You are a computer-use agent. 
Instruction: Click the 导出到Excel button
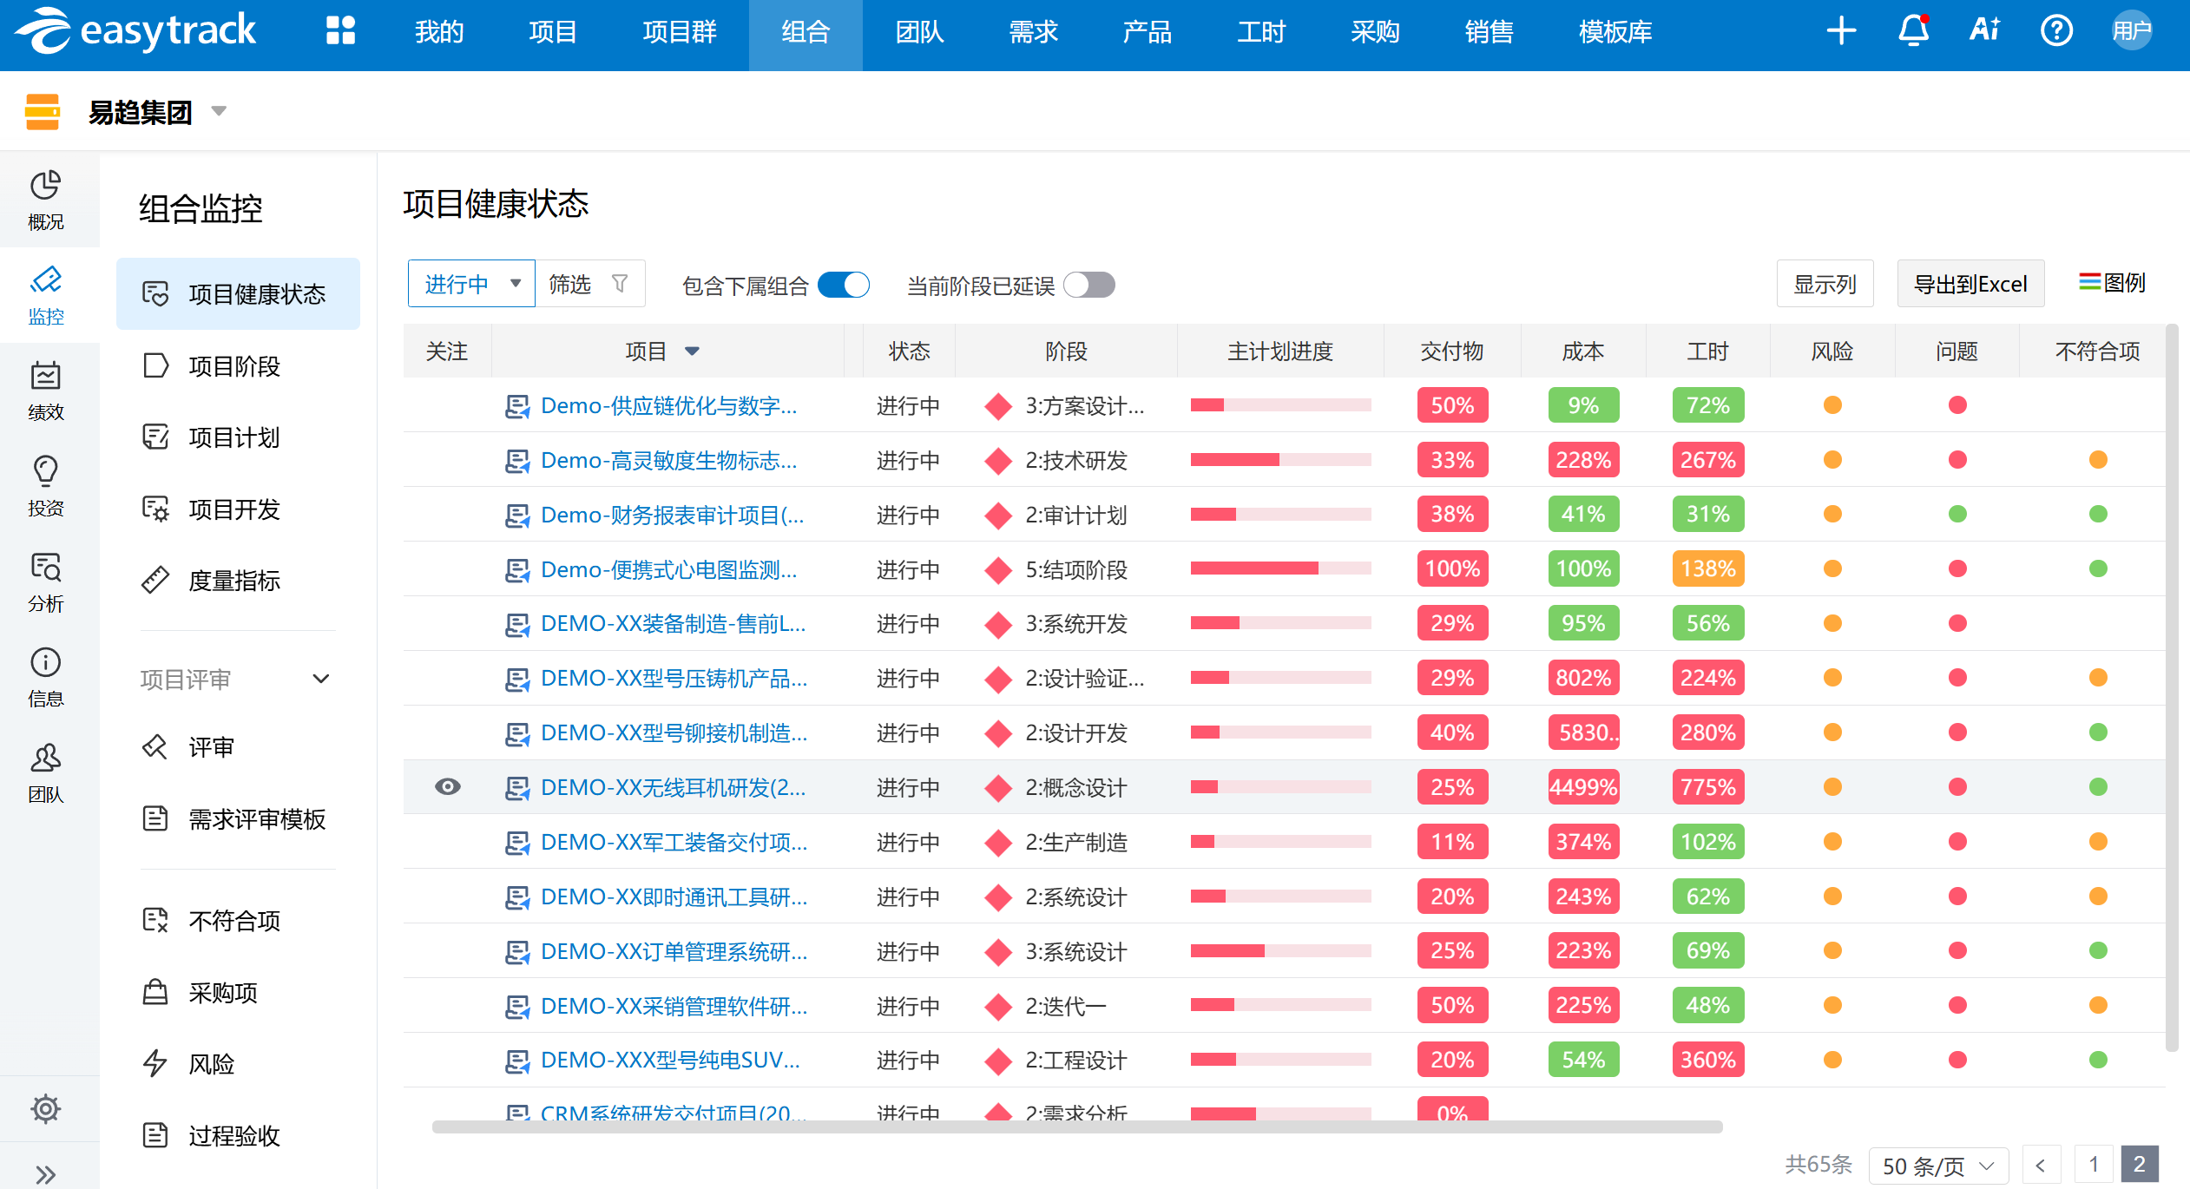point(1970,284)
